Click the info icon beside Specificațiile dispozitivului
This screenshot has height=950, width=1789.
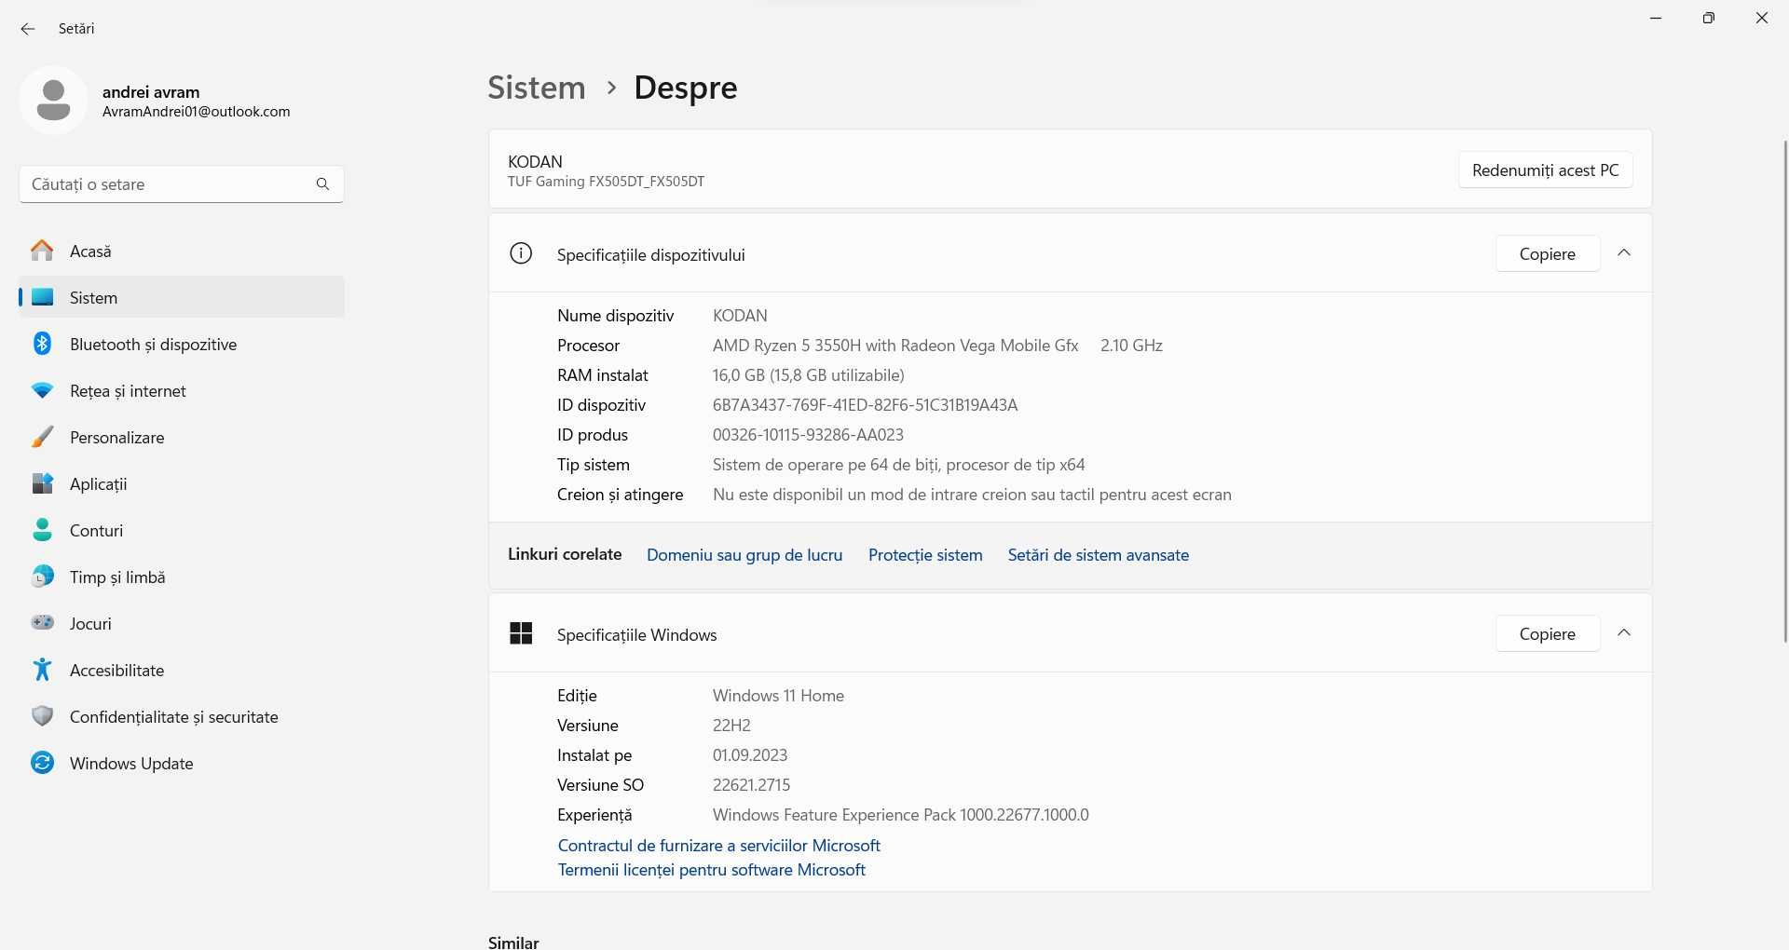tap(521, 253)
